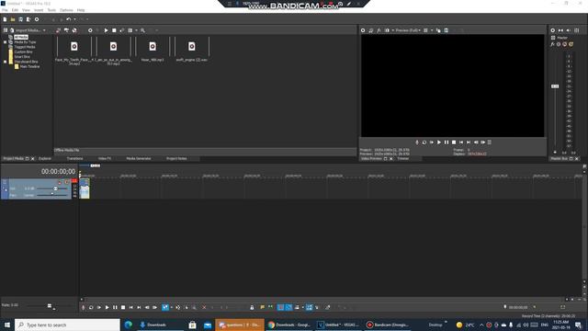Screen dimensions: 588x331
Task: Select the Main Timeline storyboard bin
Action: pyautogui.click(x=29, y=66)
